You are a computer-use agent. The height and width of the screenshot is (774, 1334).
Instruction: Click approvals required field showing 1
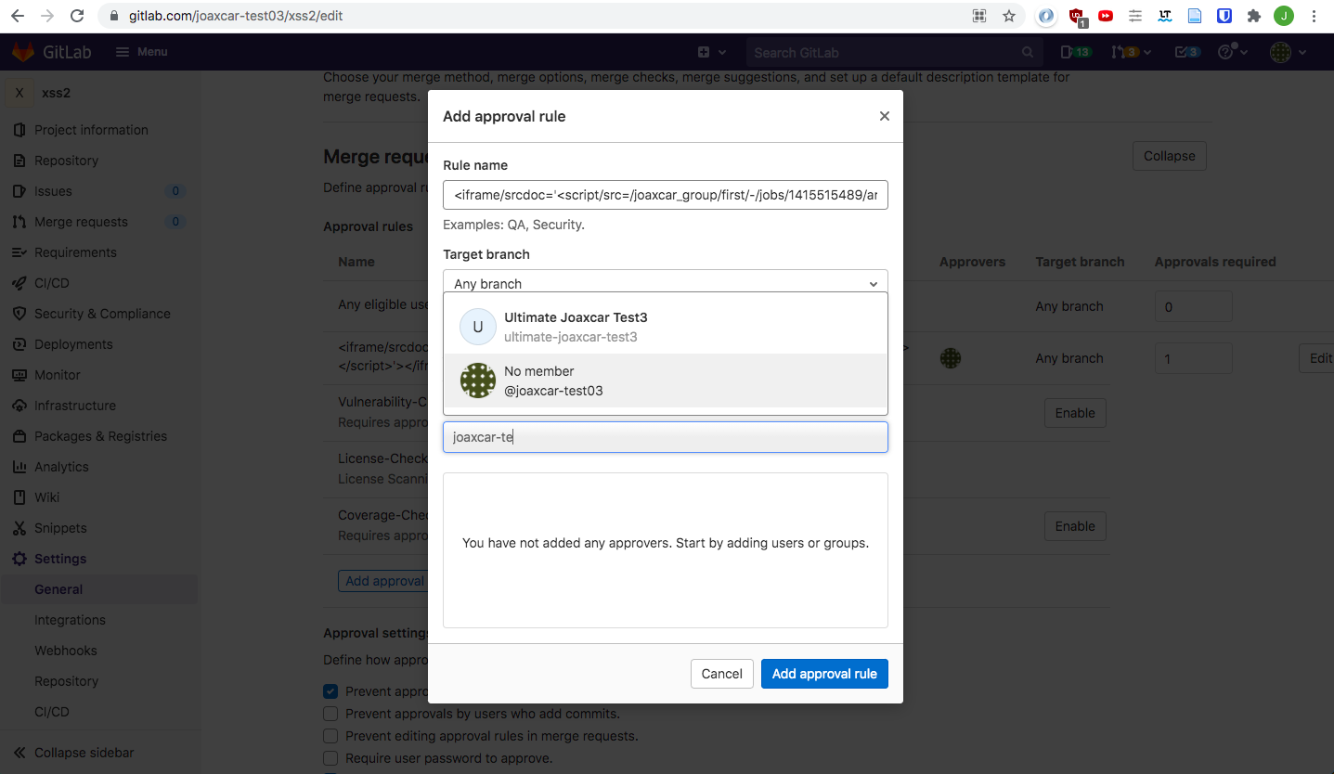(x=1193, y=358)
